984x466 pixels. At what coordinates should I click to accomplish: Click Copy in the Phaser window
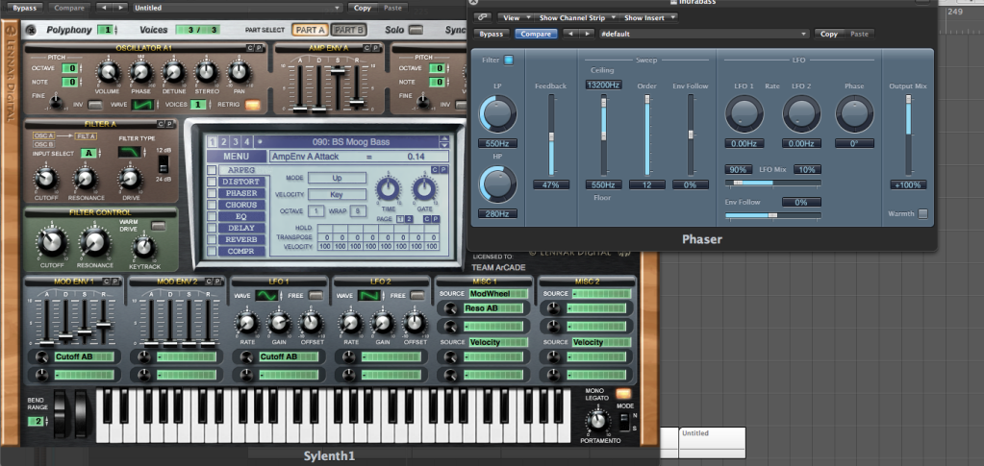click(x=829, y=34)
